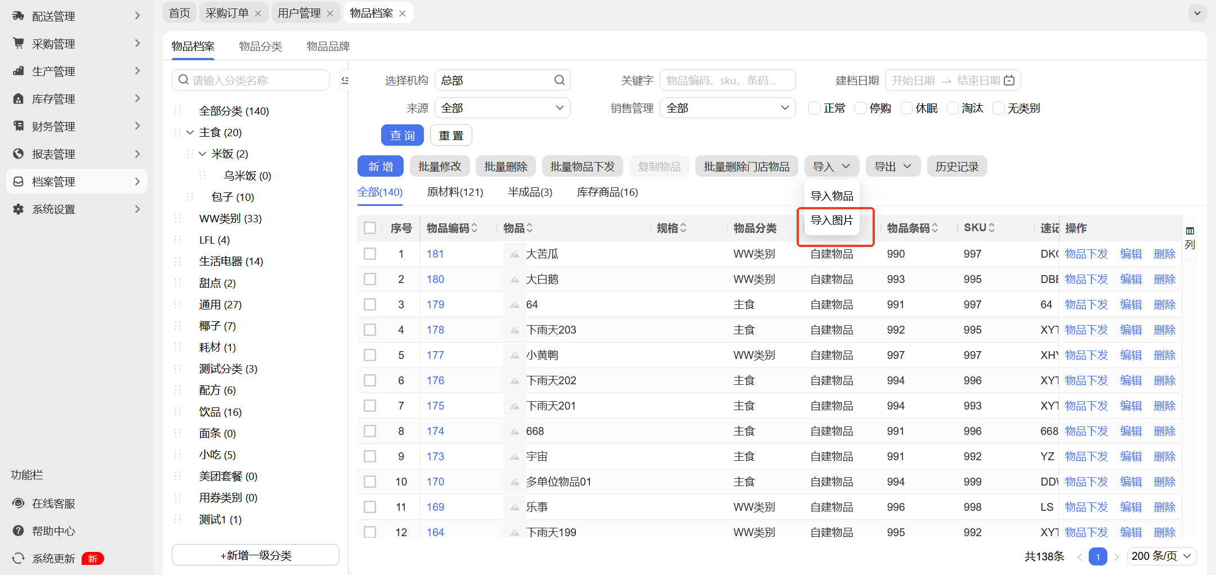Click search icon in 选择机构 field

[x=559, y=80]
